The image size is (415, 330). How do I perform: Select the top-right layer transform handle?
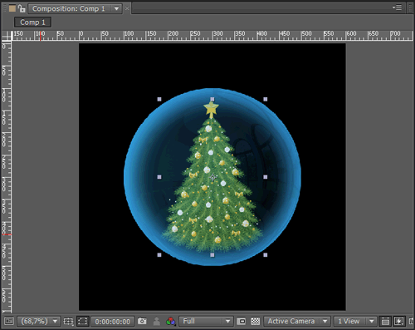pos(266,99)
